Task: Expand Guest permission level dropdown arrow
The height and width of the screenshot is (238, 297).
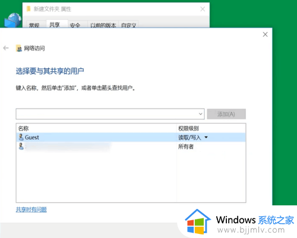Action: click(206, 137)
